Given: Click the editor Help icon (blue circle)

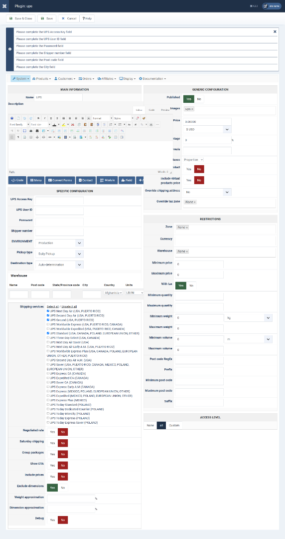Looking at the screenshot, I should point(12,118).
